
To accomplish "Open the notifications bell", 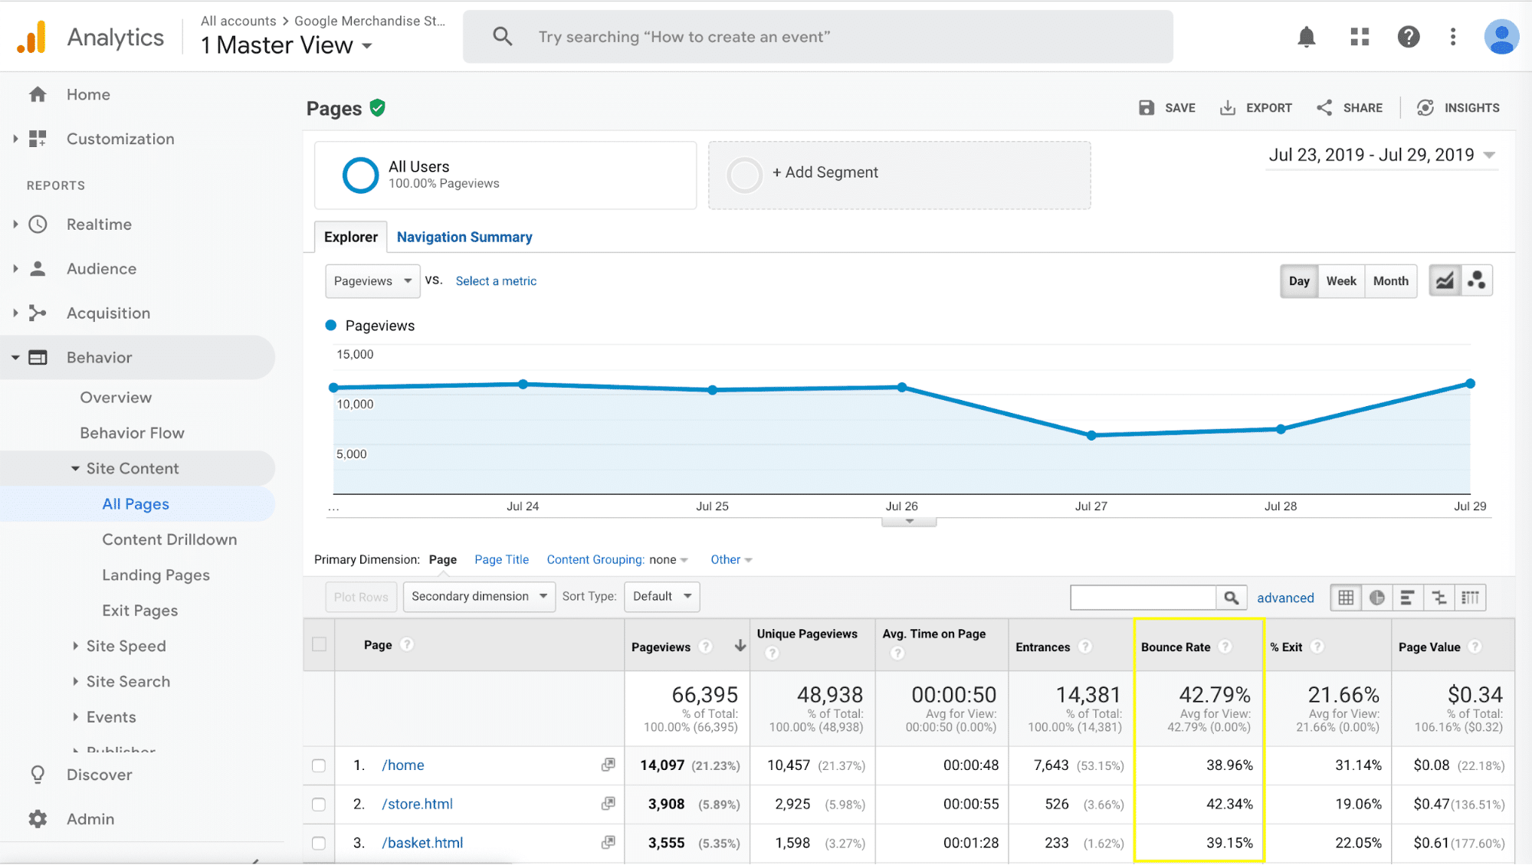I will click(1306, 37).
